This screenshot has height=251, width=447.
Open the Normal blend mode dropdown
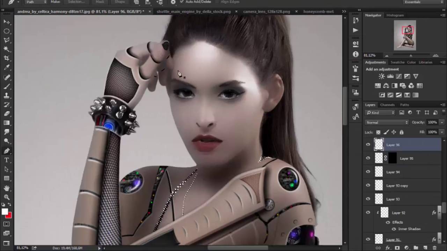387,122
